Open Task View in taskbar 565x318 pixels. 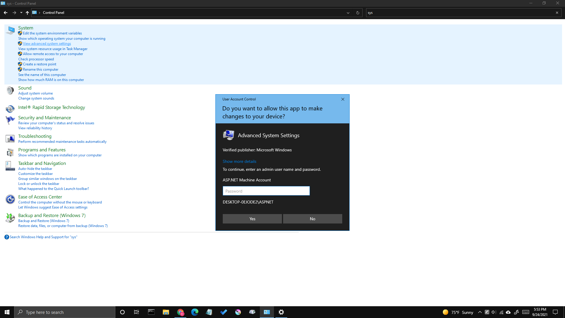click(137, 312)
